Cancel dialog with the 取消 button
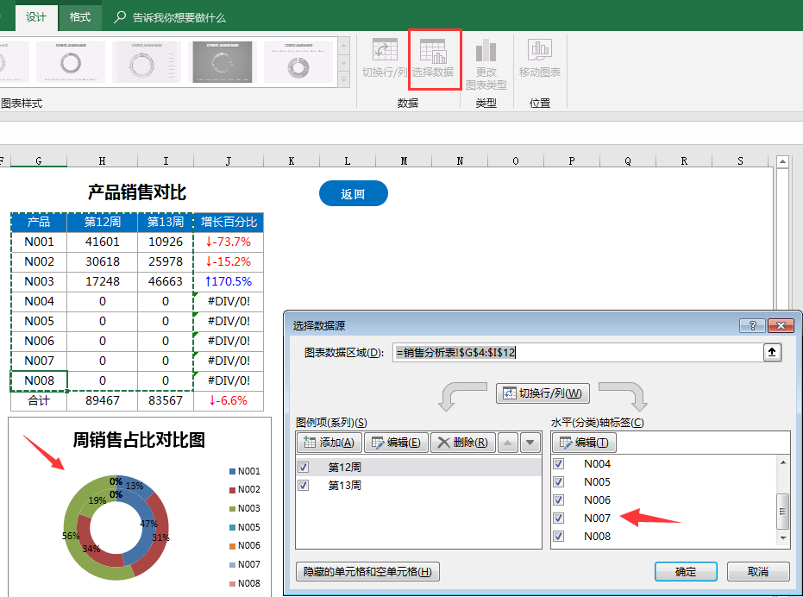Image resolution: width=803 pixels, height=597 pixels. (x=758, y=571)
